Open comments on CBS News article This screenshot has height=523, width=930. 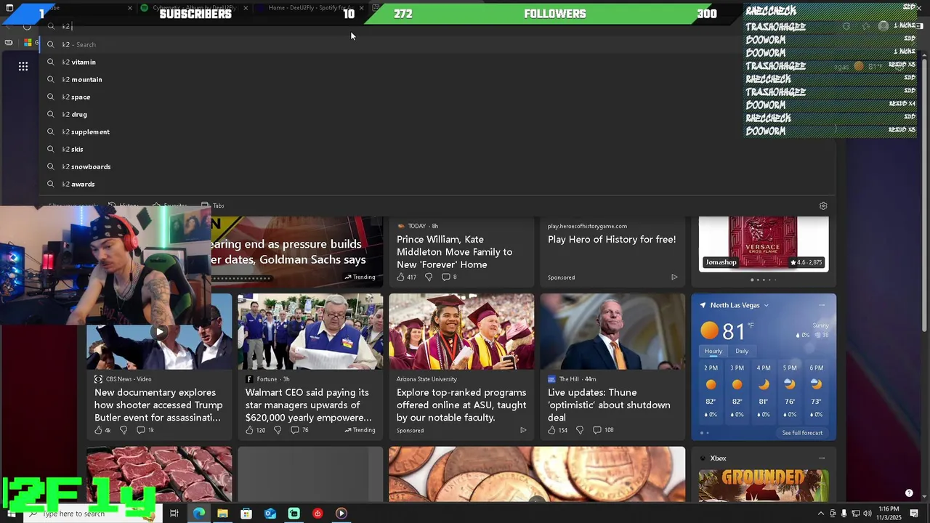click(145, 430)
